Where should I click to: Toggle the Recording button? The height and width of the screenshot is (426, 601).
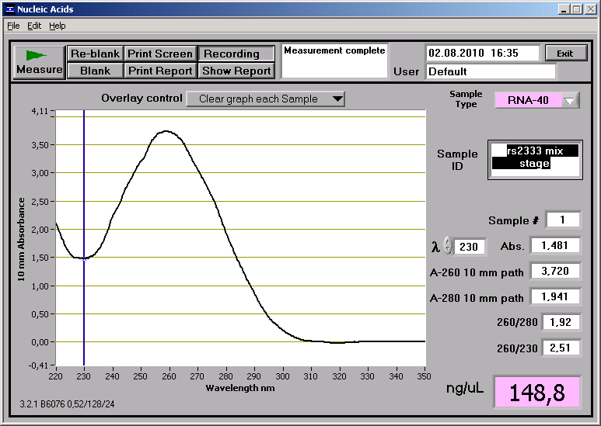[236, 54]
